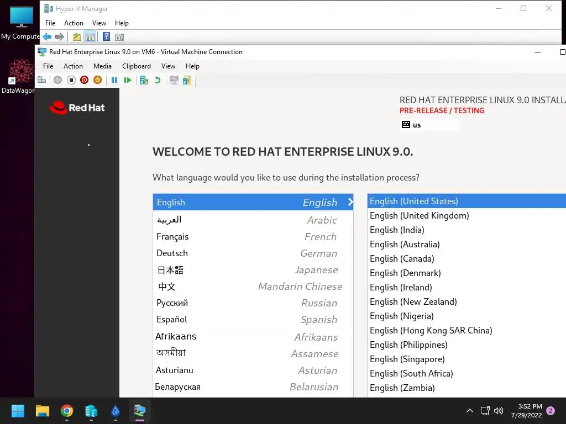This screenshot has width=566, height=424.
Task: Turn off the VM with the stop icon
Action: click(x=71, y=80)
